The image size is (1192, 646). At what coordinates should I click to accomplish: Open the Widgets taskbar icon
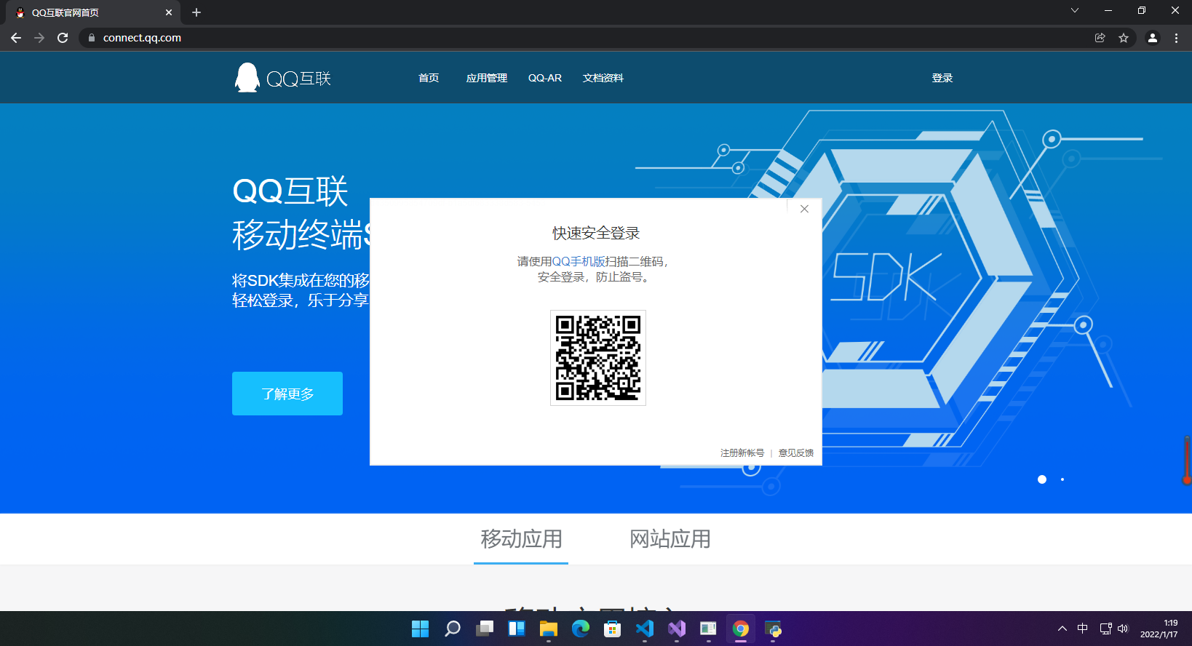click(517, 629)
